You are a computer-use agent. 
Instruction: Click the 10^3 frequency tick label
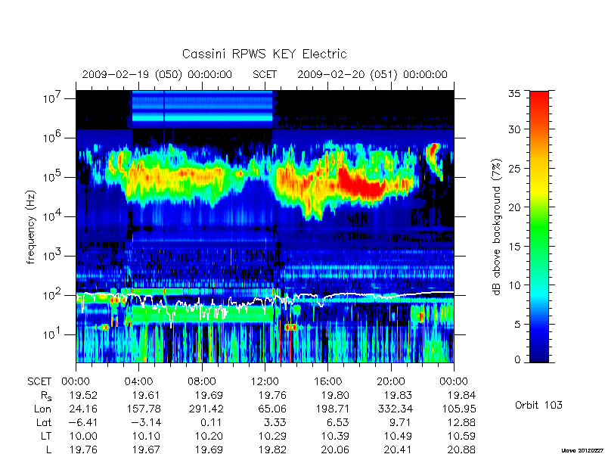pyautogui.click(x=53, y=256)
